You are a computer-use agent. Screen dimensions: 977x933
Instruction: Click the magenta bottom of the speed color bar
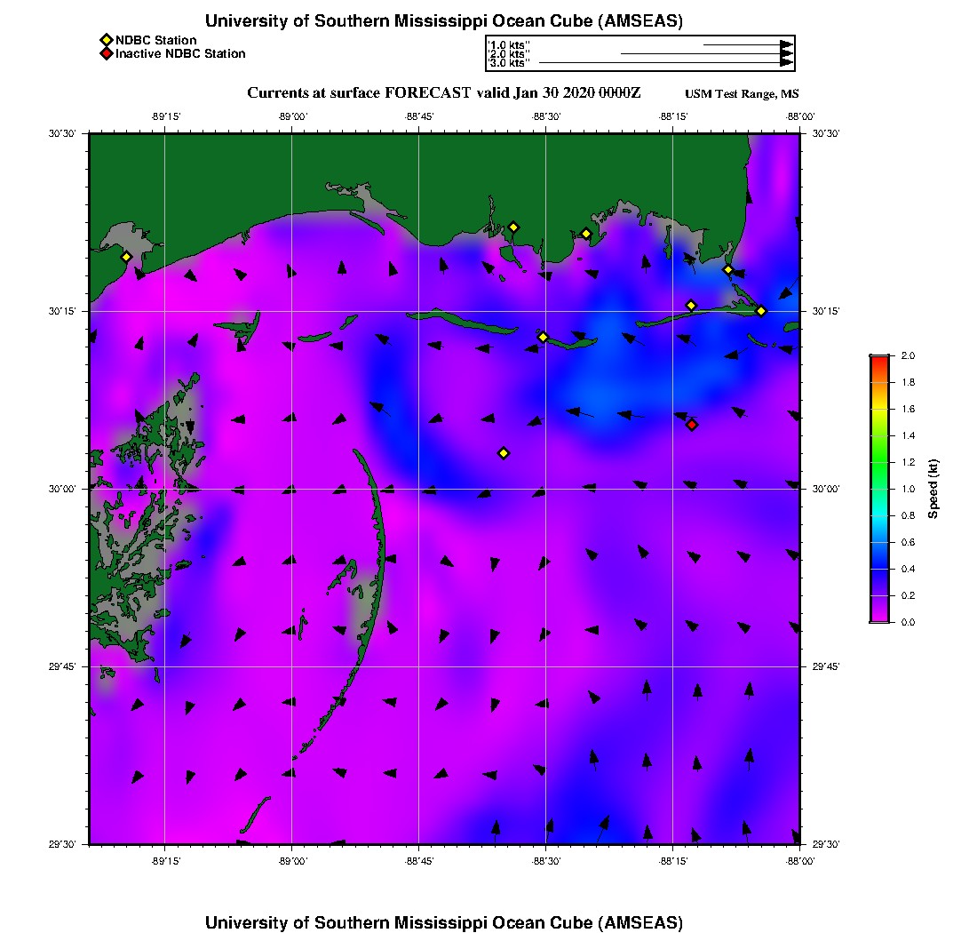coord(879,618)
